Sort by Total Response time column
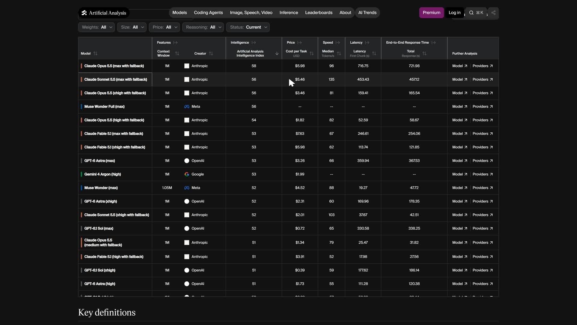577x325 pixels. [424, 54]
